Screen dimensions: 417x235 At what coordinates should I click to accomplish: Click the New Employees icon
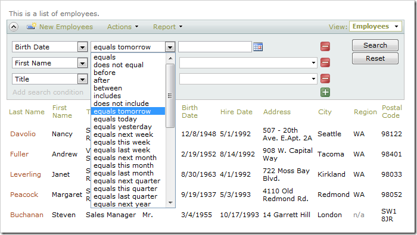31,27
